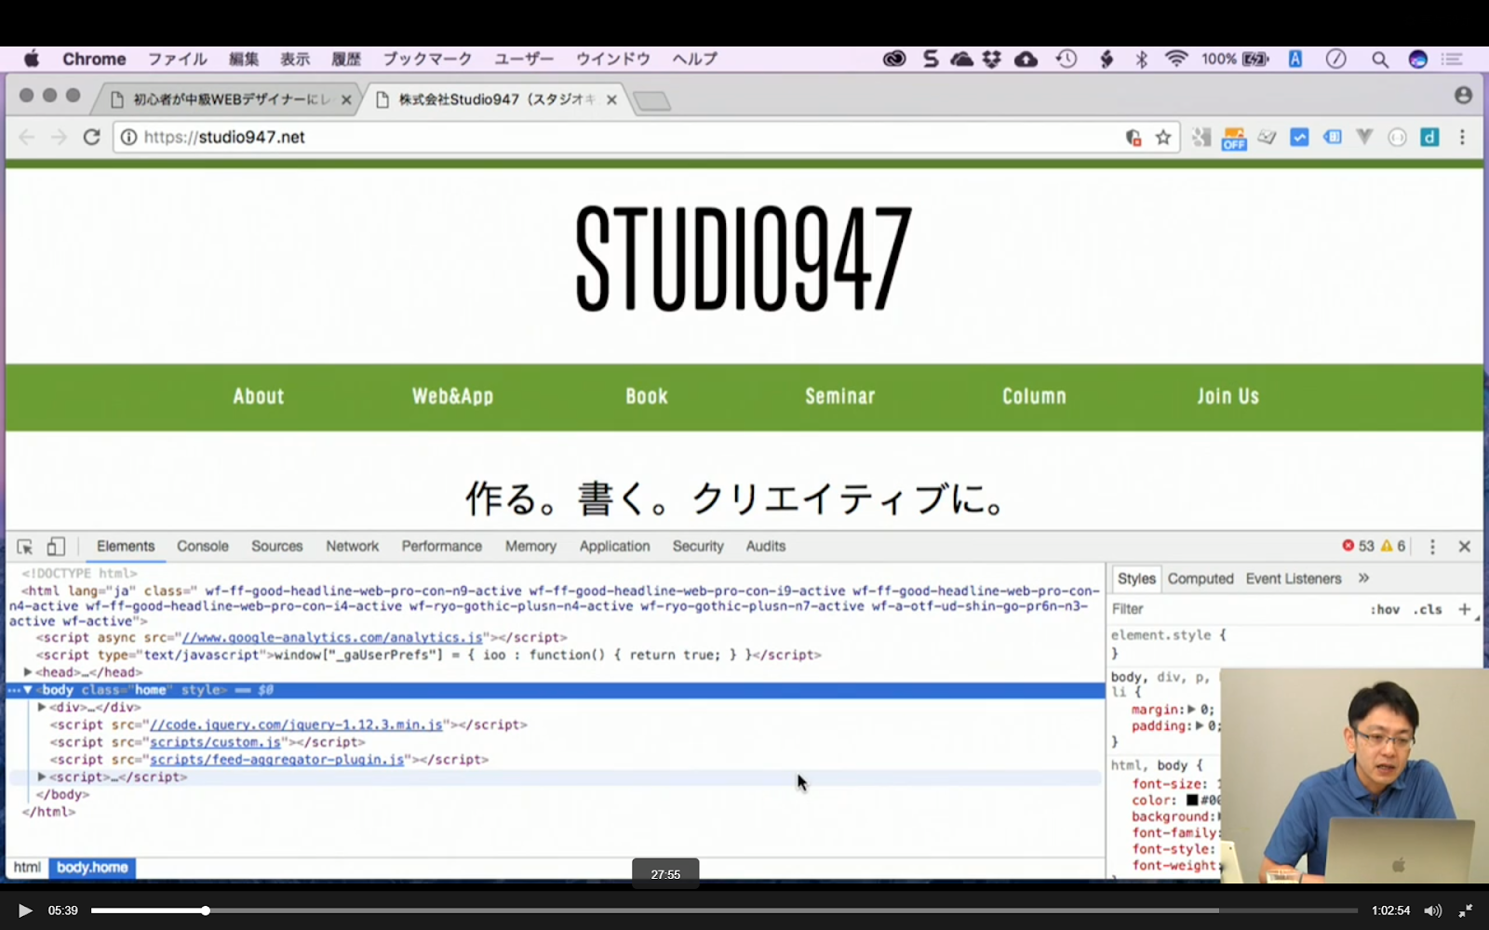1489x930 pixels.
Task: Expand the margin shorthand property
Action: coord(1191,709)
